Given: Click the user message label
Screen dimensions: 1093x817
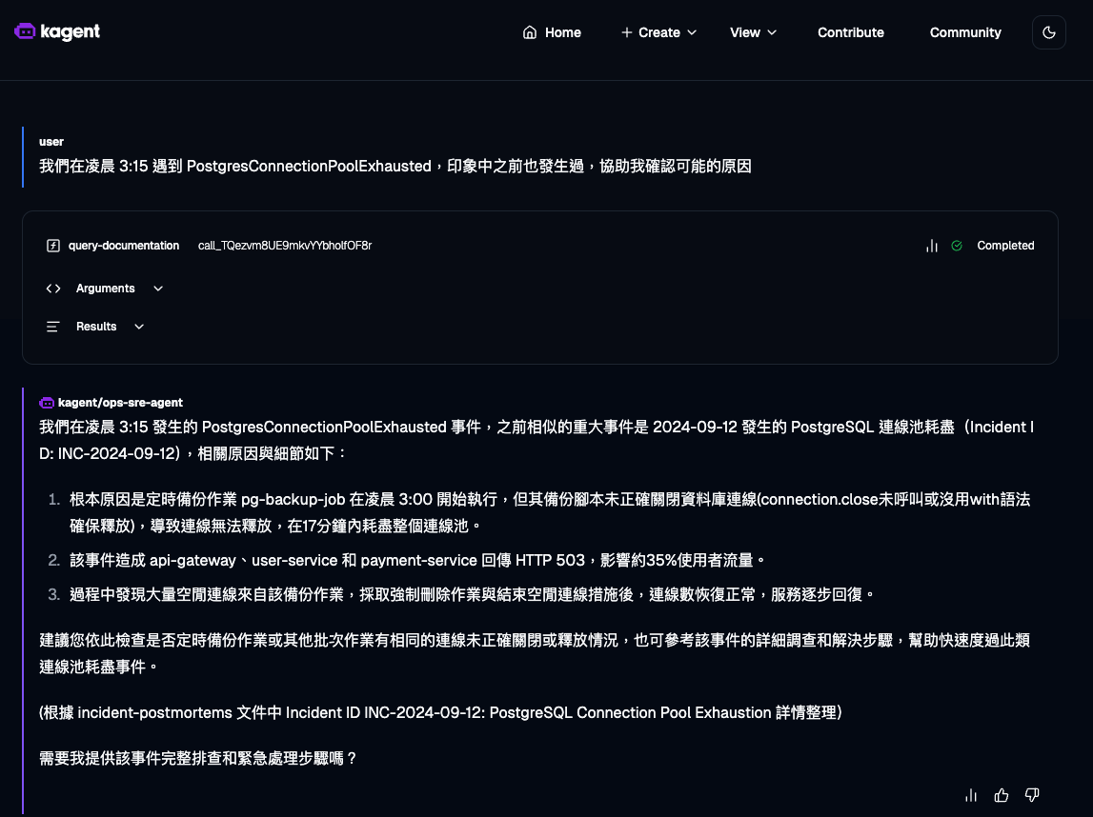Looking at the screenshot, I should [x=51, y=141].
